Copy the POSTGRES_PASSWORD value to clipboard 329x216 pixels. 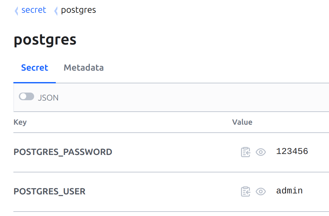(x=245, y=152)
